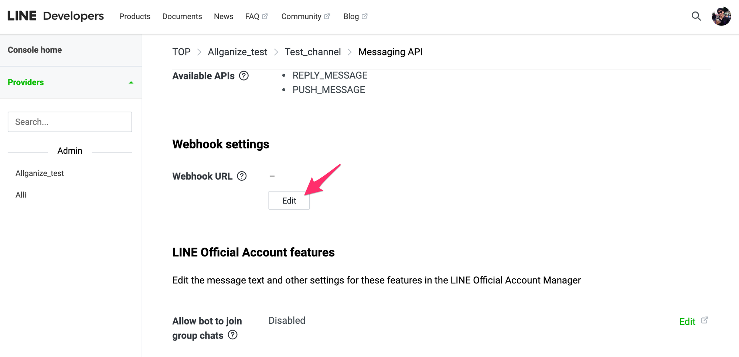Click the LINE Developers logo
Screen dimensions: 739x357
point(55,16)
